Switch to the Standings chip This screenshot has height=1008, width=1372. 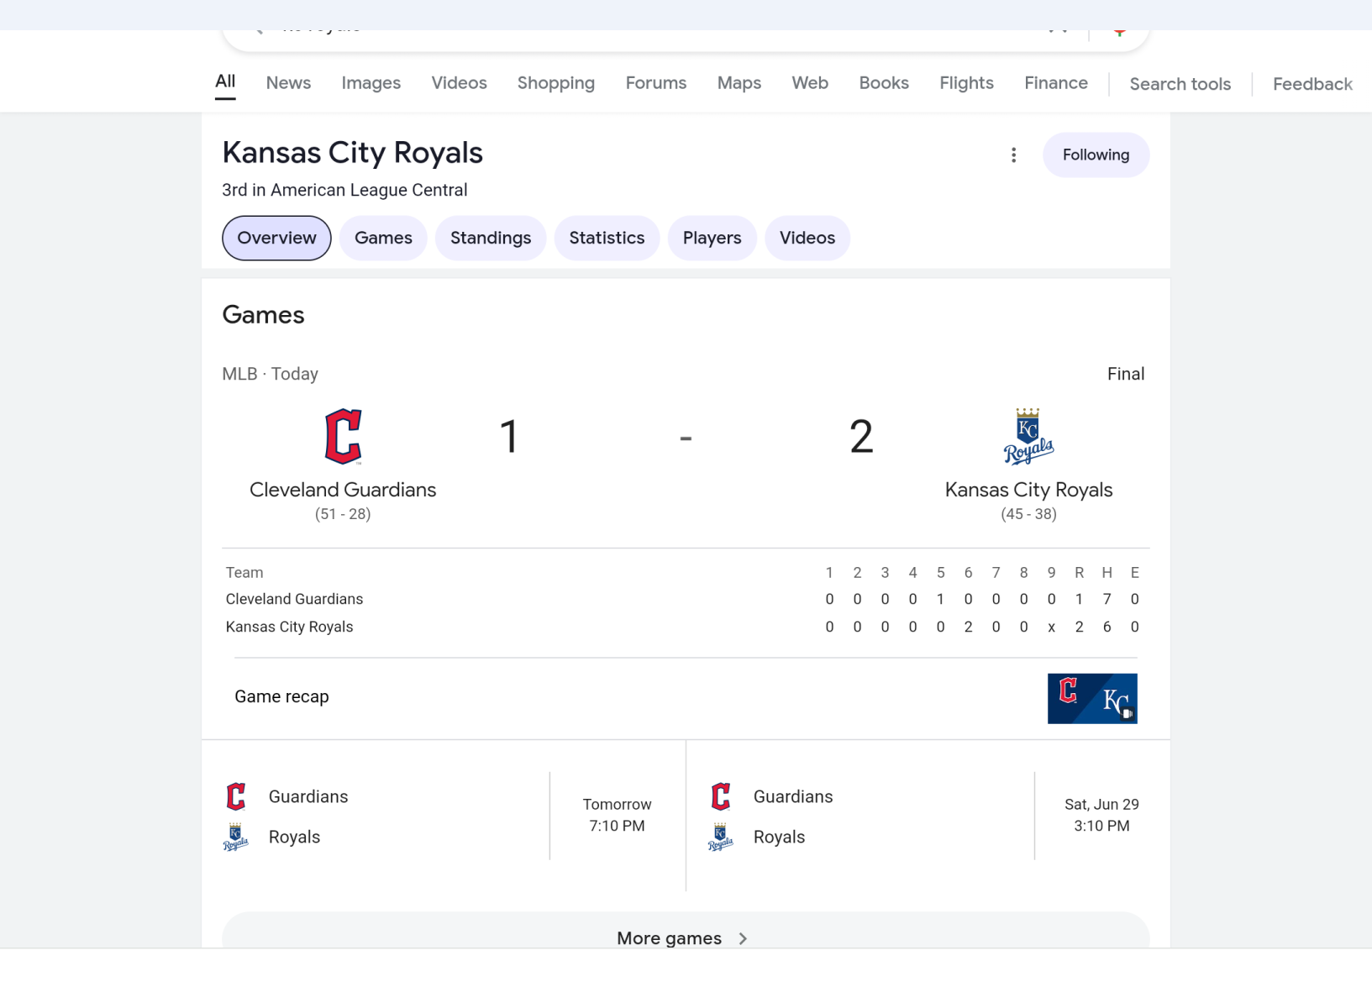click(491, 238)
